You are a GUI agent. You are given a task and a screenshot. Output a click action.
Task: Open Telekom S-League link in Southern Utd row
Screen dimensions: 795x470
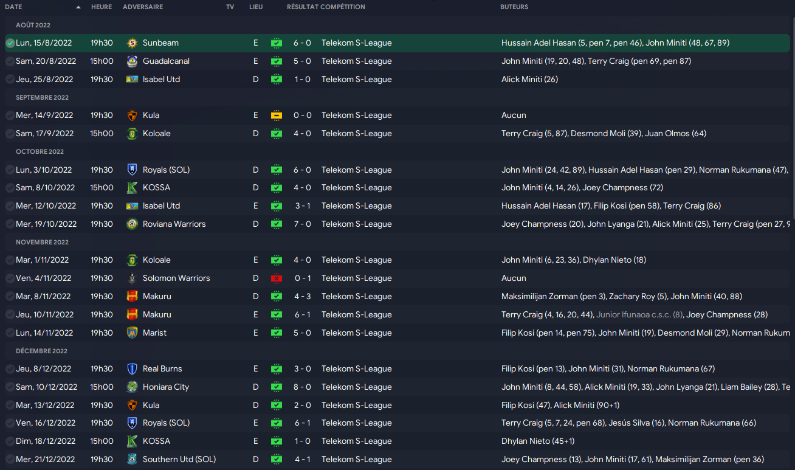(356, 460)
